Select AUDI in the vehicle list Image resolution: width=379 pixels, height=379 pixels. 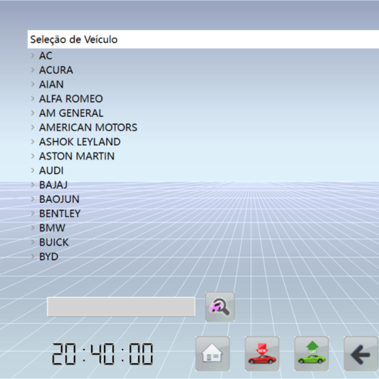(x=51, y=171)
